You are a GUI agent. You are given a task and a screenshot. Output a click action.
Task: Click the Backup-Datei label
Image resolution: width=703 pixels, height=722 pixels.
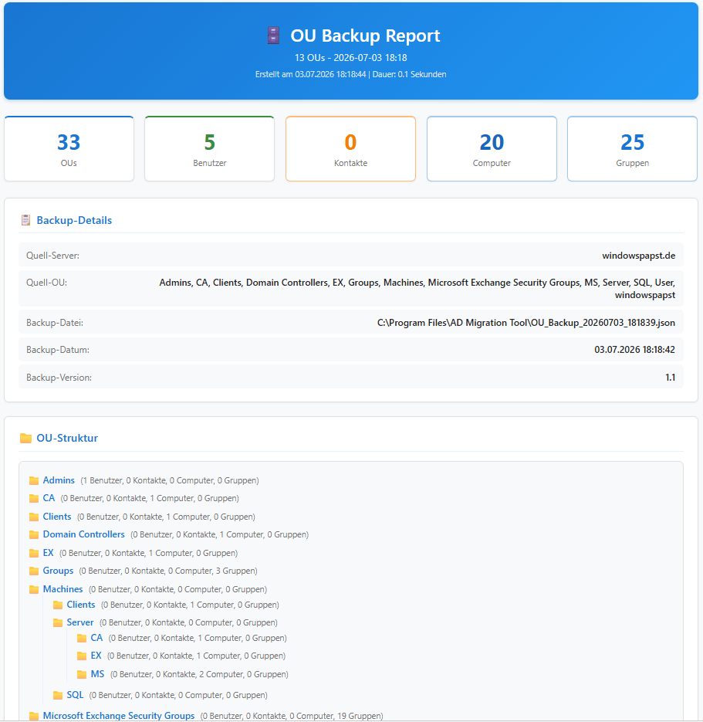click(x=55, y=323)
